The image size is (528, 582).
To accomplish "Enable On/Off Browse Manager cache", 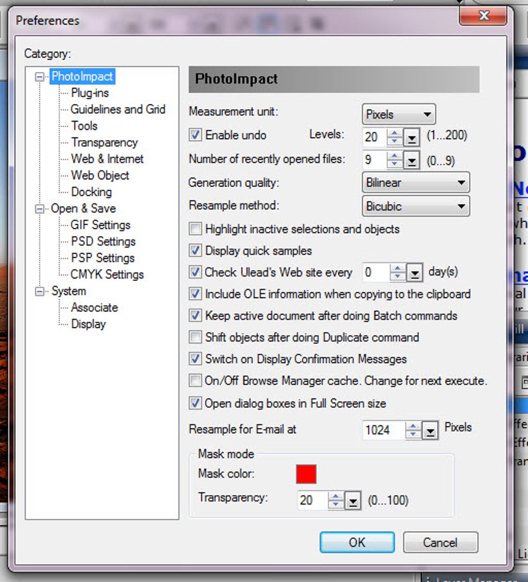I will click(195, 381).
